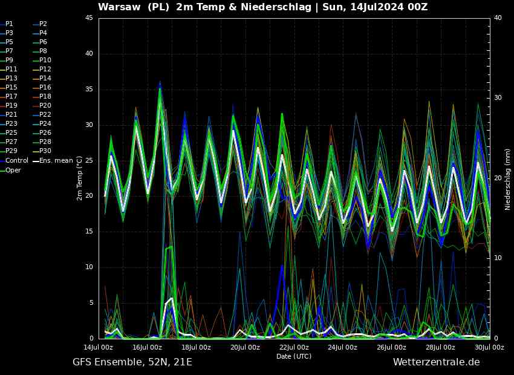
Task: Click the "GFS Ensemble, 52N, 21E" caption
Action: 132,362
